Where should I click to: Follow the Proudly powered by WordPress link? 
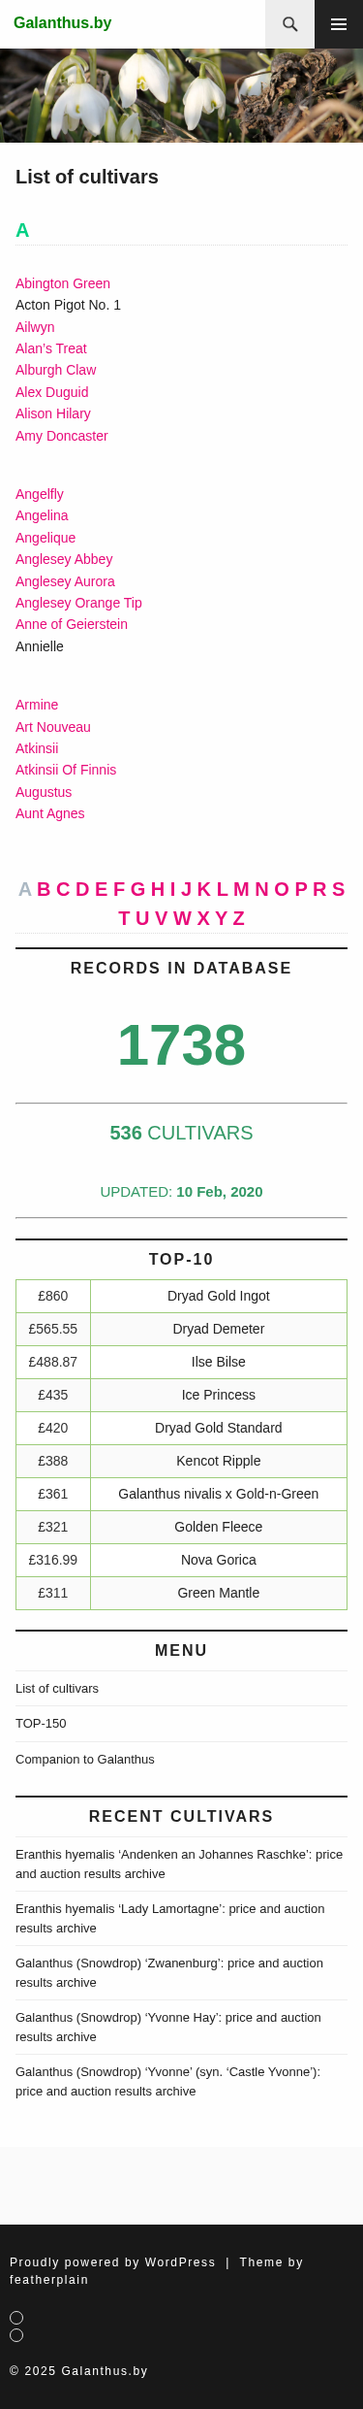[112, 2262]
